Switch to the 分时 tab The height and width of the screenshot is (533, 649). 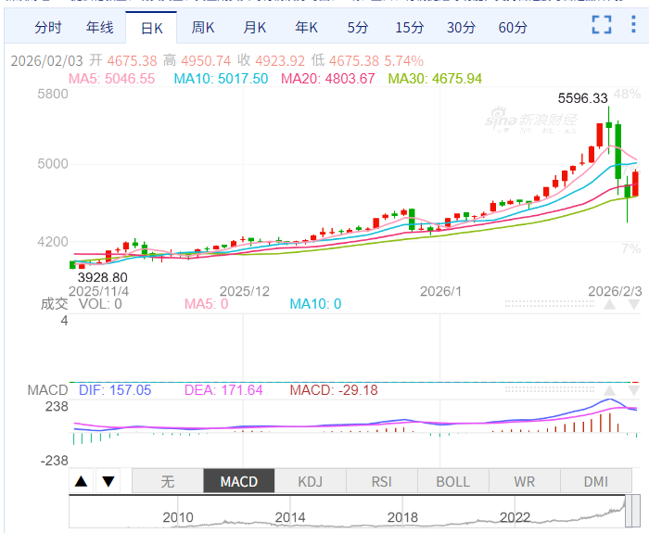tap(48, 28)
